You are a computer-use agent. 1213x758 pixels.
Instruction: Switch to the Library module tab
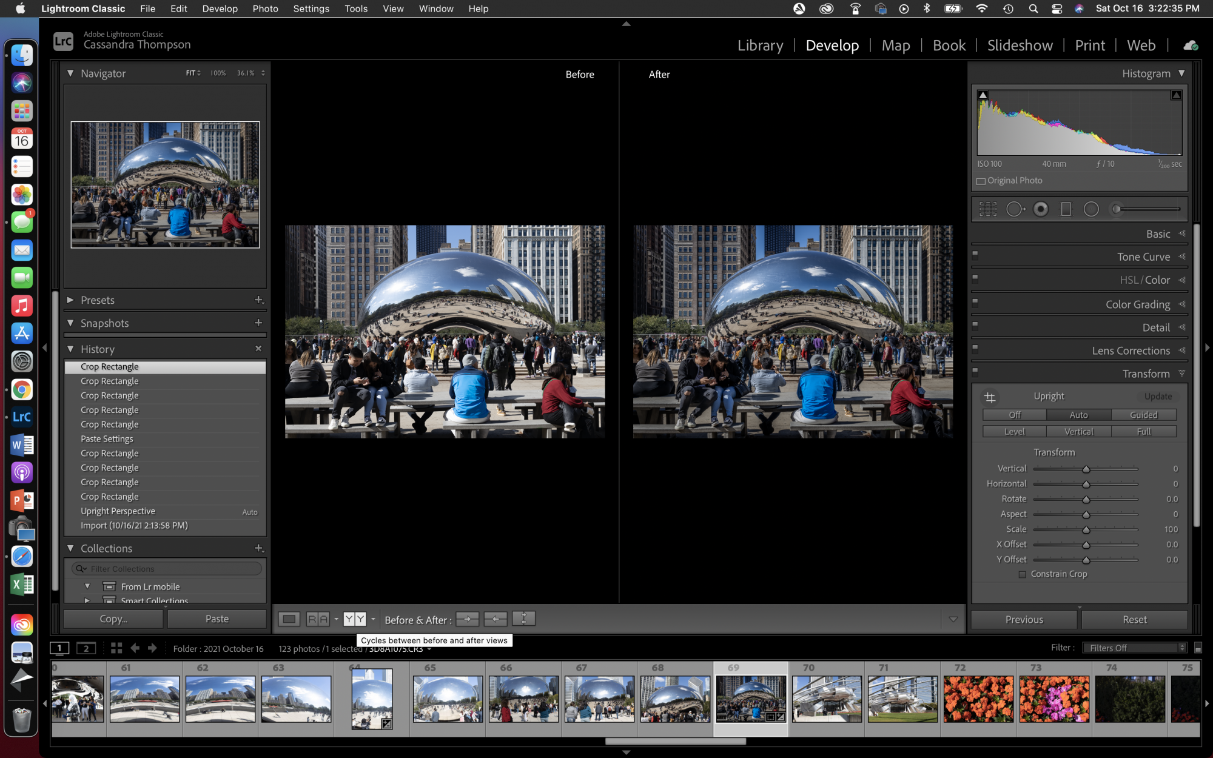[x=759, y=45]
